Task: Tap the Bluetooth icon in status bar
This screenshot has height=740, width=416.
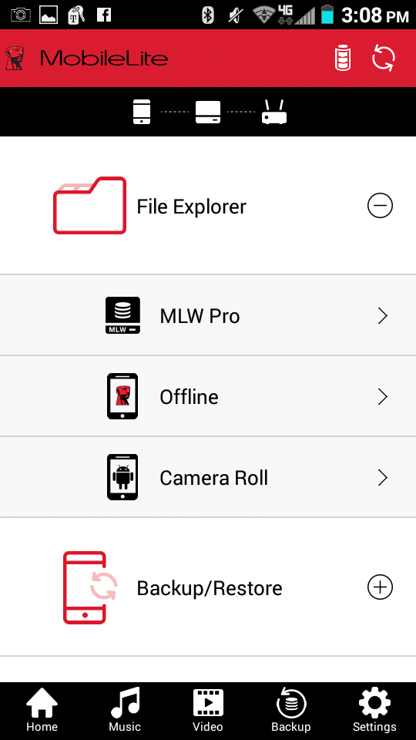Action: (x=207, y=15)
